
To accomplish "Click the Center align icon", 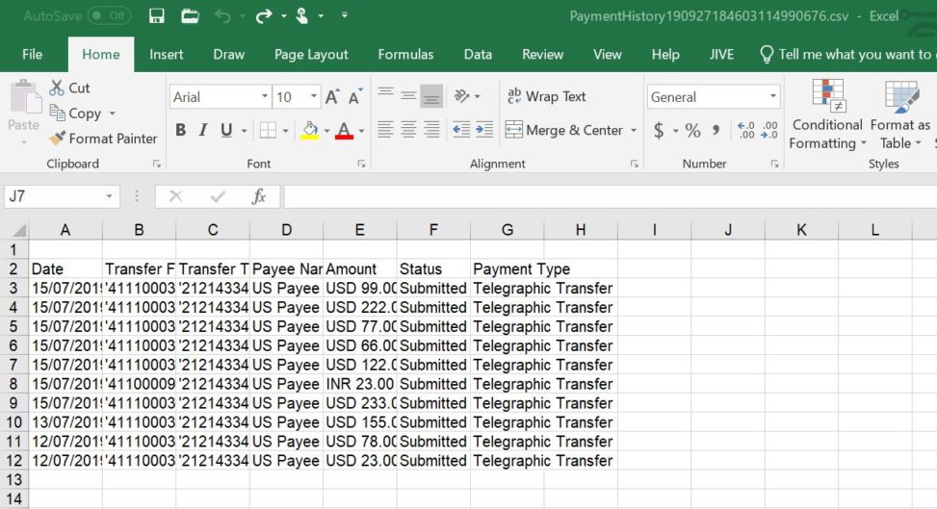I will pos(408,130).
